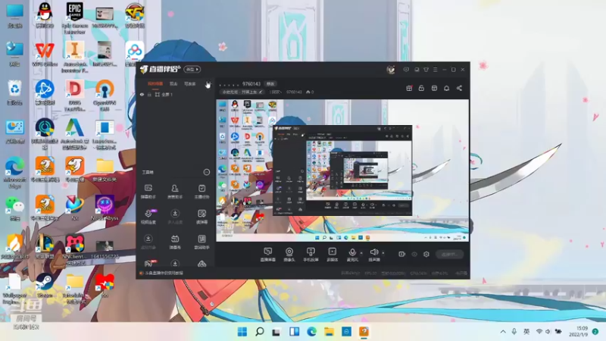The width and height of the screenshot is (606, 341).
Task: Open the toolbox tool with the purple badge
Action: tap(148, 217)
